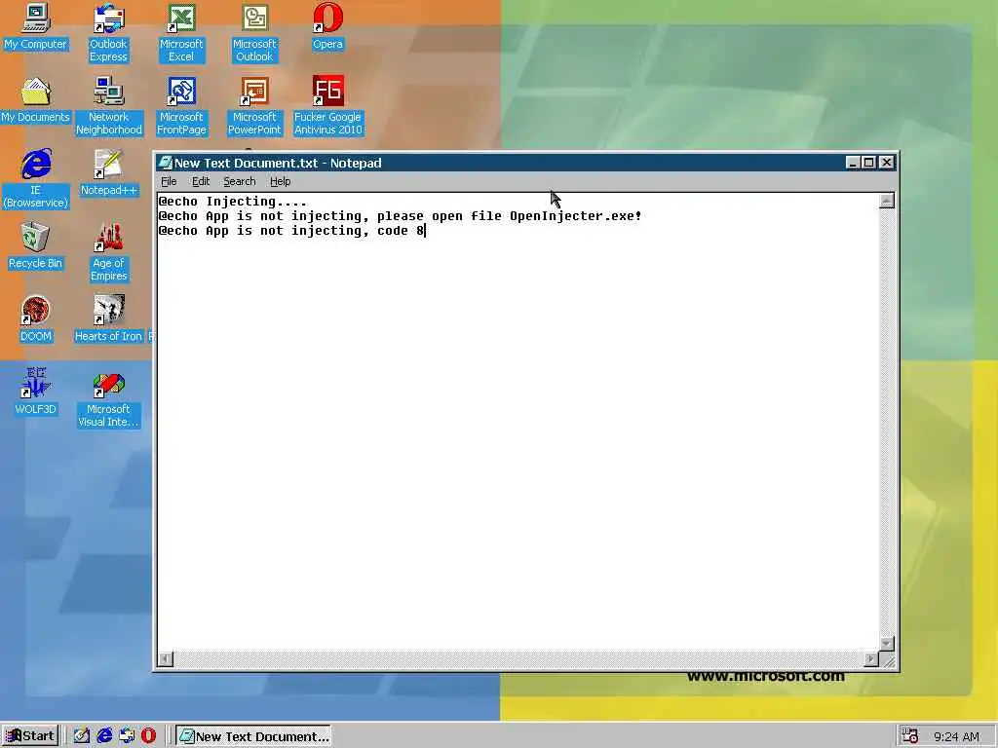The width and height of the screenshot is (998, 748).
Task: Click the horizontal scrollbar left arrow
Action: pos(166,659)
